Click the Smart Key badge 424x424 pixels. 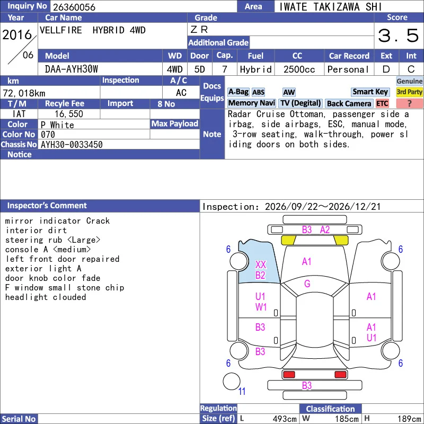coord(370,92)
